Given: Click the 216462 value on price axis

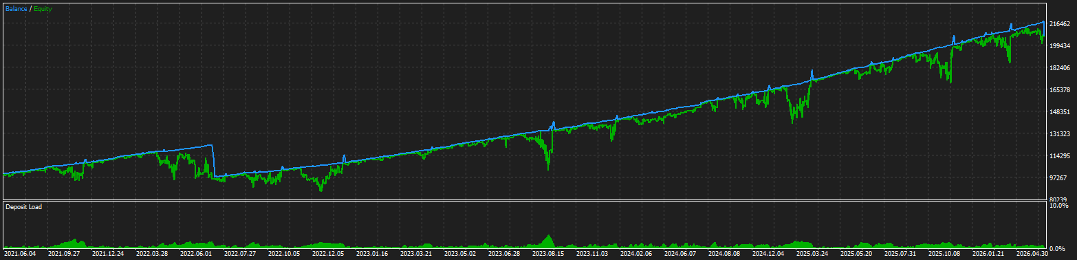Looking at the screenshot, I should tap(1060, 23).
